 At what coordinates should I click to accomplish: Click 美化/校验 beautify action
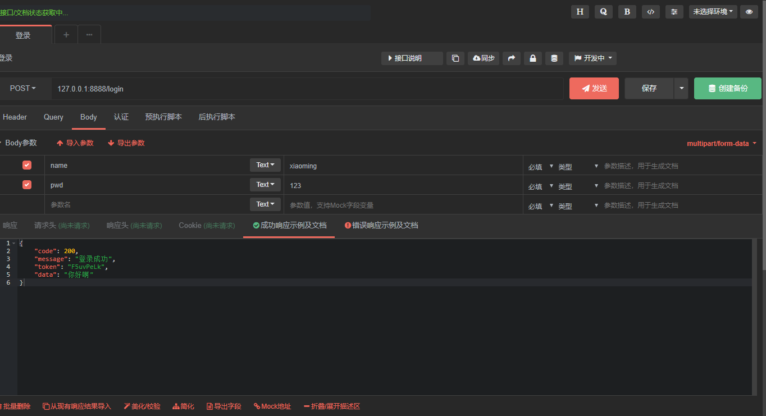[142, 406]
